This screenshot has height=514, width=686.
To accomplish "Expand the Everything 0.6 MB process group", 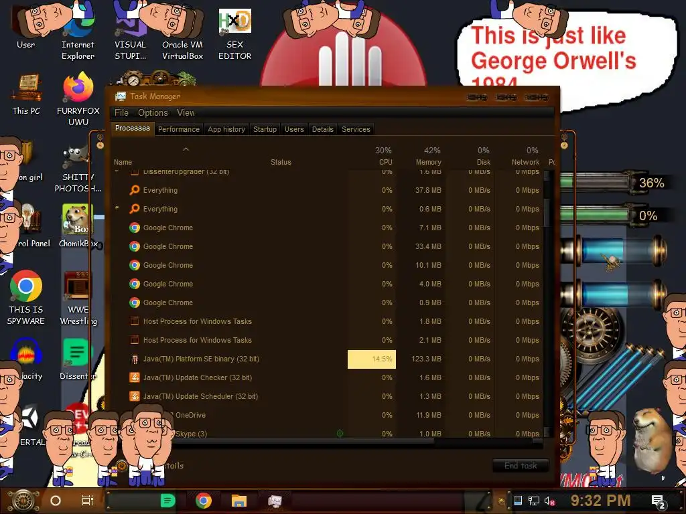I will click(x=117, y=209).
